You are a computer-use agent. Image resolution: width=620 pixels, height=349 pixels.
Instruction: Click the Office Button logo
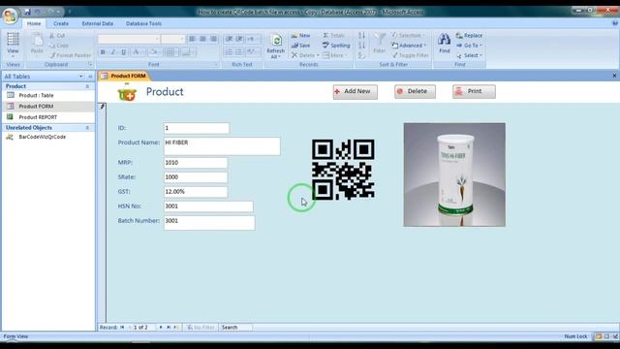click(x=10, y=16)
